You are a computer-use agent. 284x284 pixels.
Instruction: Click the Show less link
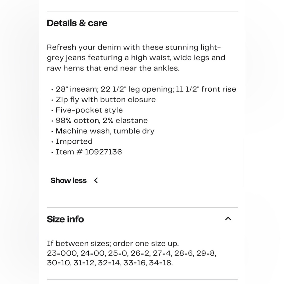[69, 180]
